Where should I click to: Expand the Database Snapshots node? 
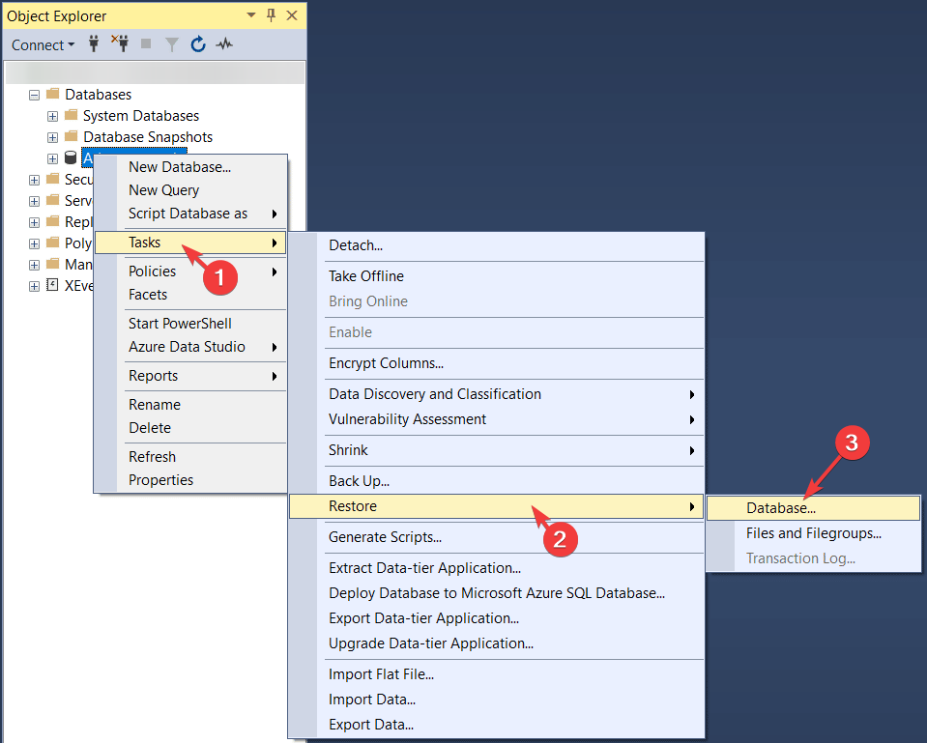52,136
